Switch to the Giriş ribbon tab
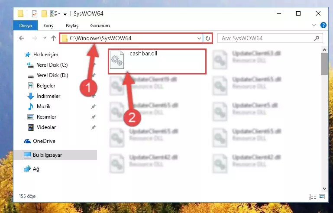This screenshot has width=333, height=213. coord(48,26)
